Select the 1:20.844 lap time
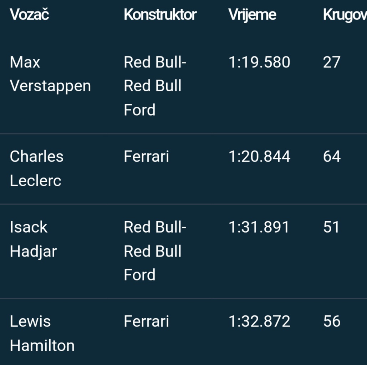This screenshot has height=365, width=367. click(x=259, y=157)
